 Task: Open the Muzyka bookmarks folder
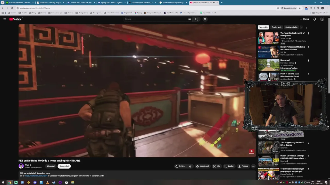point(23,13)
